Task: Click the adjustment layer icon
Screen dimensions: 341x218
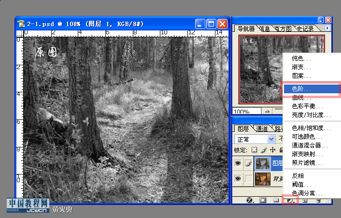Action: tap(290, 201)
